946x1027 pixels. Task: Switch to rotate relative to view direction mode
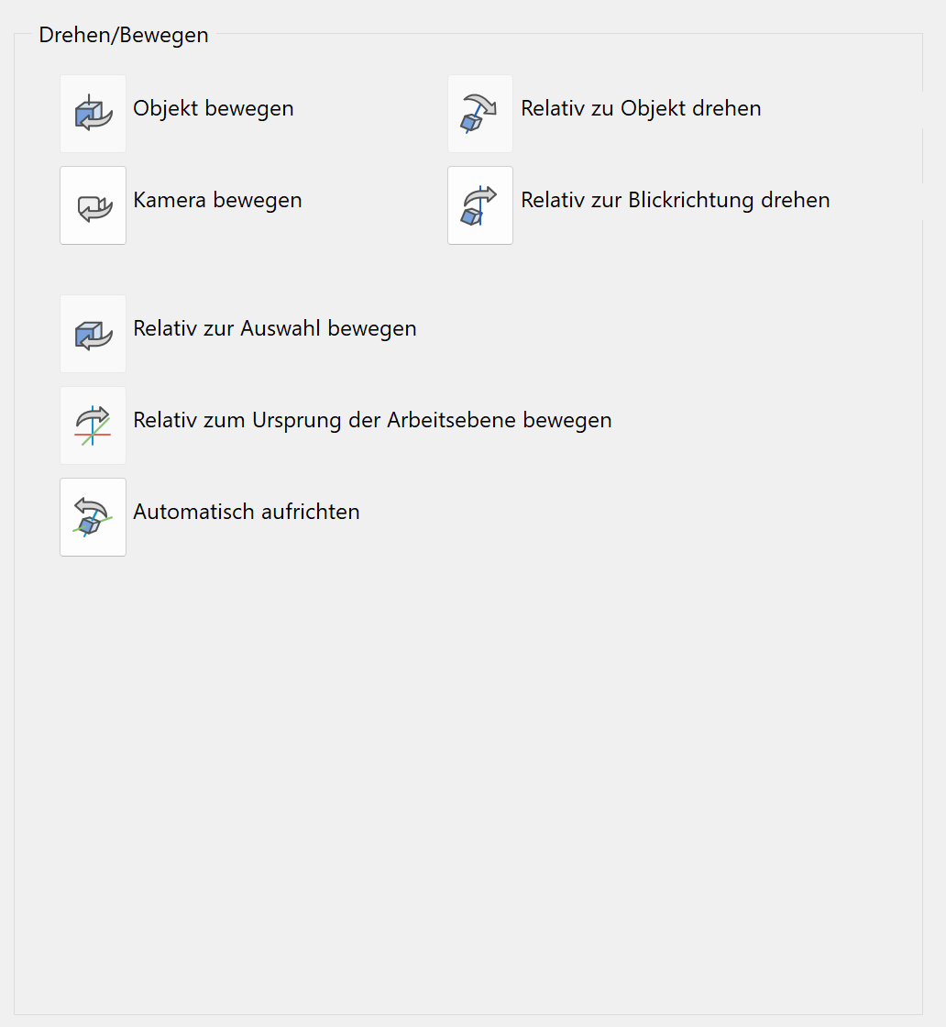tap(479, 204)
